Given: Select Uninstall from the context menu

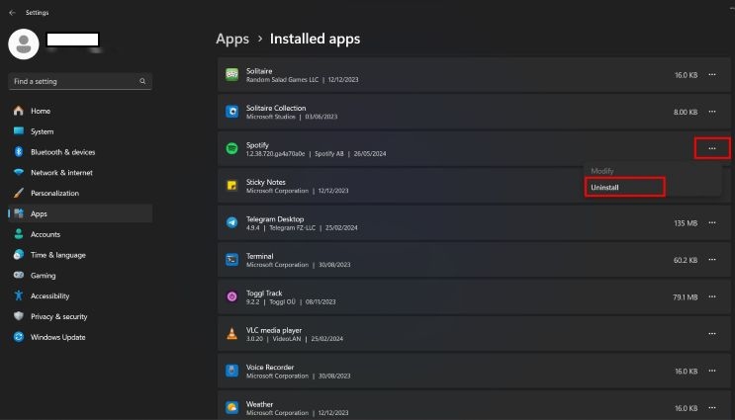Looking at the screenshot, I should [x=623, y=187].
